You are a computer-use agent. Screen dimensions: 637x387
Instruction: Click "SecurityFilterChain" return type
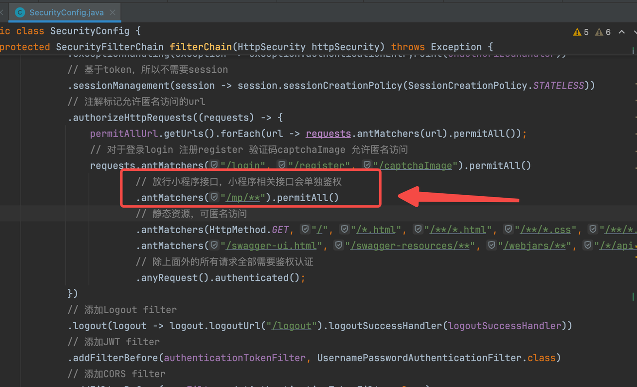tap(109, 47)
